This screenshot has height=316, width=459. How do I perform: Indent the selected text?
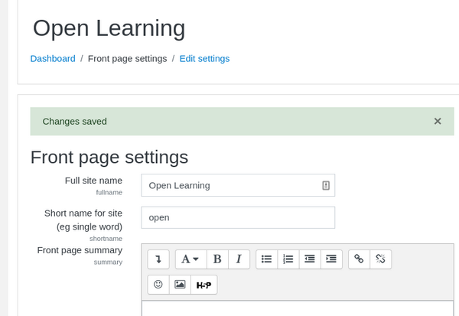tap(331, 259)
